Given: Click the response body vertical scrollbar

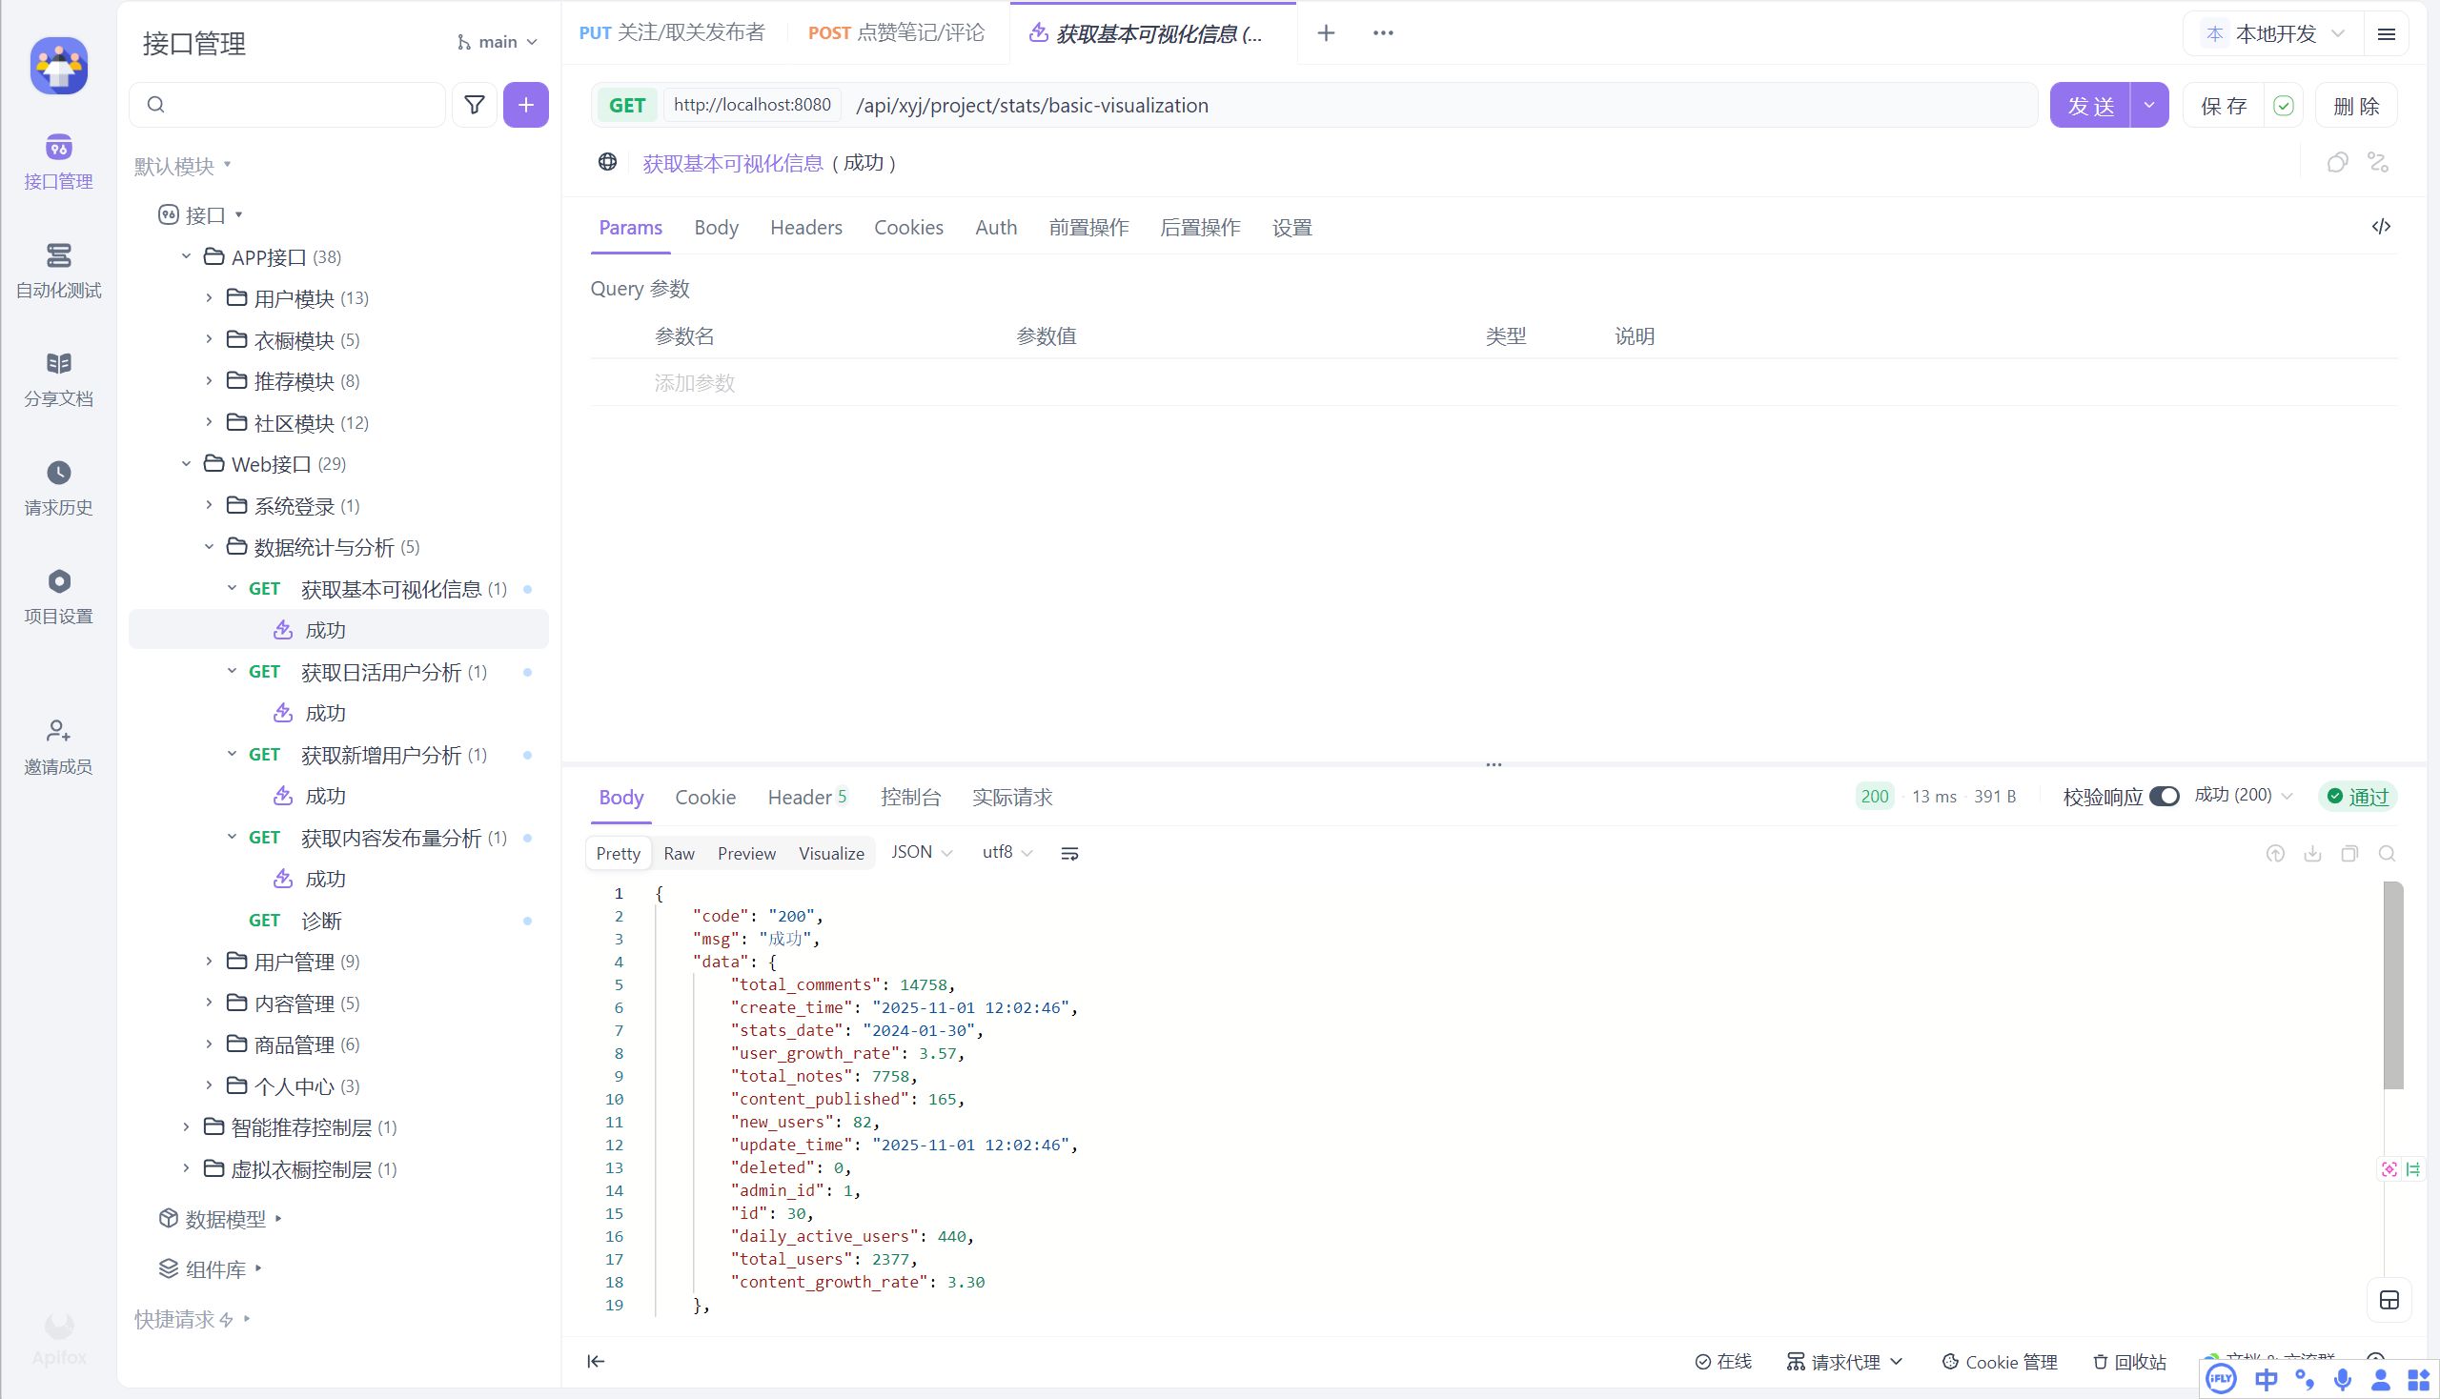Looking at the screenshot, I should [2394, 984].
